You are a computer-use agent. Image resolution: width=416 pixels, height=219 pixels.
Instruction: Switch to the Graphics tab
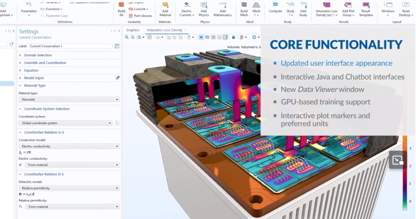(132, 30)
